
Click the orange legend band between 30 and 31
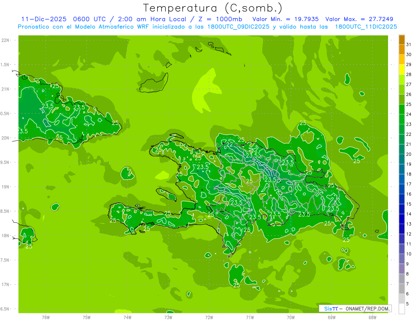coord(402,49)
